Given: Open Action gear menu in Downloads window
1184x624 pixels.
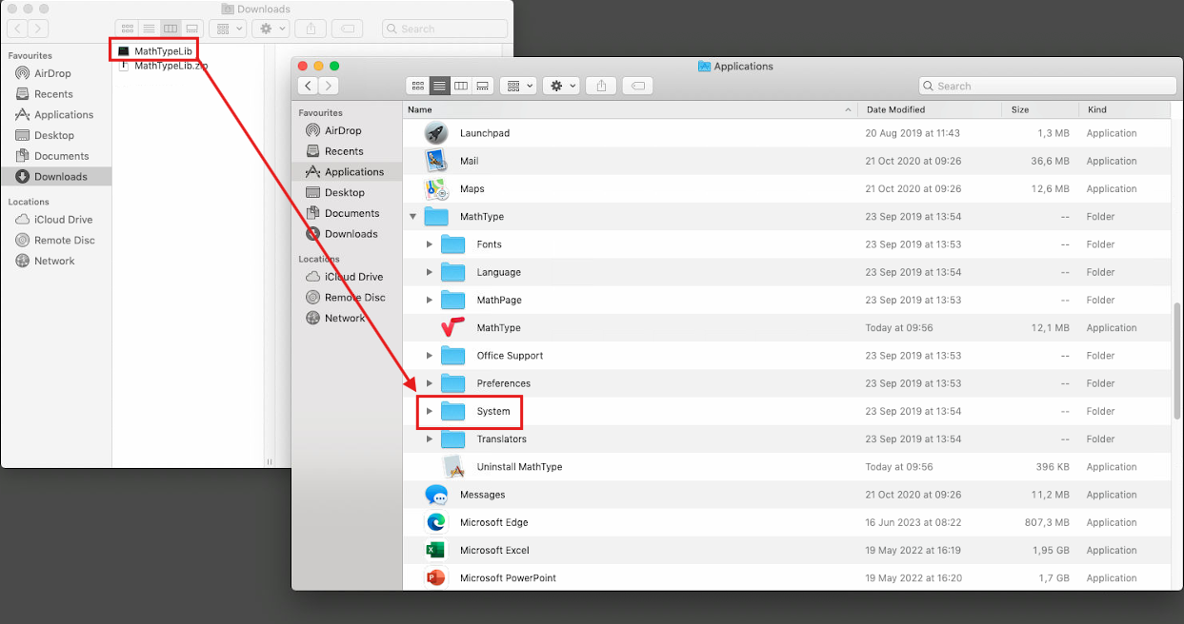Looking at the screenshot, I should [271, 29].
